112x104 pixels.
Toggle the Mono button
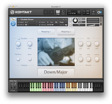click(30, 59)
